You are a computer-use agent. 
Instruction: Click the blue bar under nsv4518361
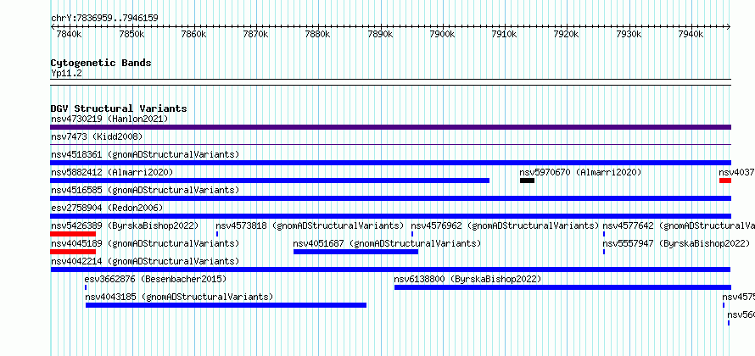click(390, 163)
